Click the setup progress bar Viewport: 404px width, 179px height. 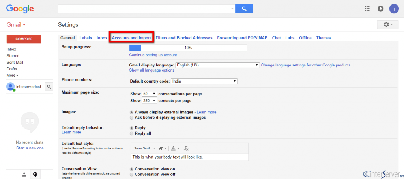point(188,48)
